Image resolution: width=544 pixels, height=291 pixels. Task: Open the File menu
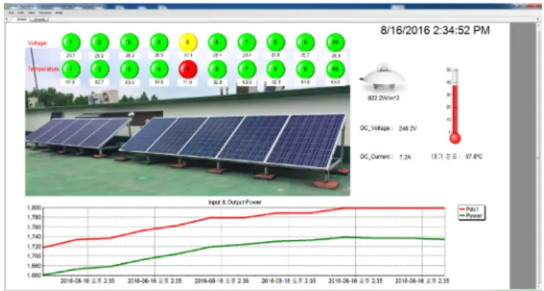12,13
